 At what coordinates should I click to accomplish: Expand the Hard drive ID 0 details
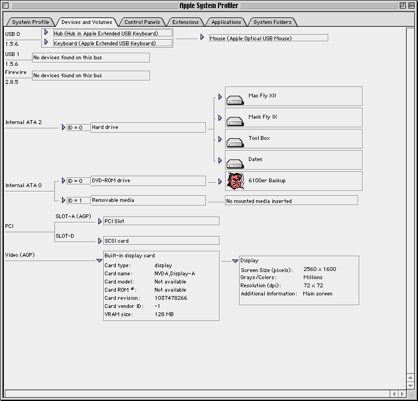click(64, 127)
